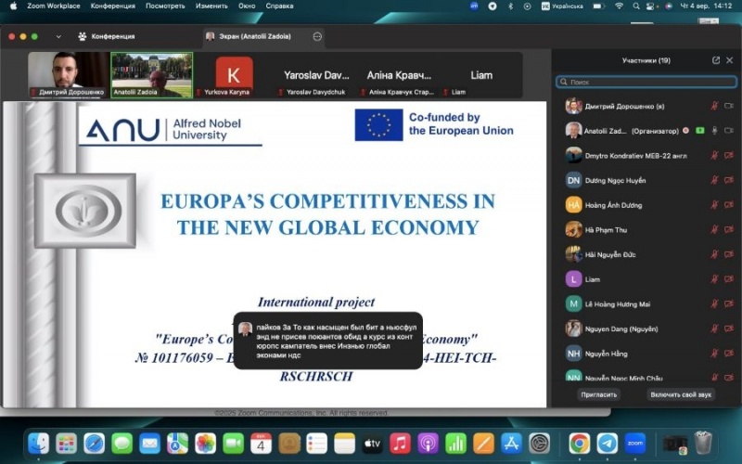Toggle Anatolii Zadoia's microphone in participant list
This screenshot has width=742, height=464.
[x=713, y=131]
